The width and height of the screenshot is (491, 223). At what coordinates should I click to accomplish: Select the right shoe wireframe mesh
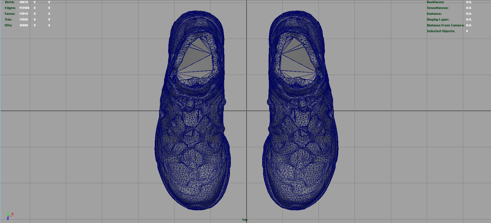coord(301,110)
